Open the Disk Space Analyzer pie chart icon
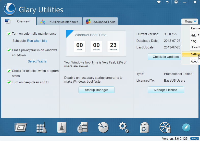200x141 pixels. tap(103, 127)
